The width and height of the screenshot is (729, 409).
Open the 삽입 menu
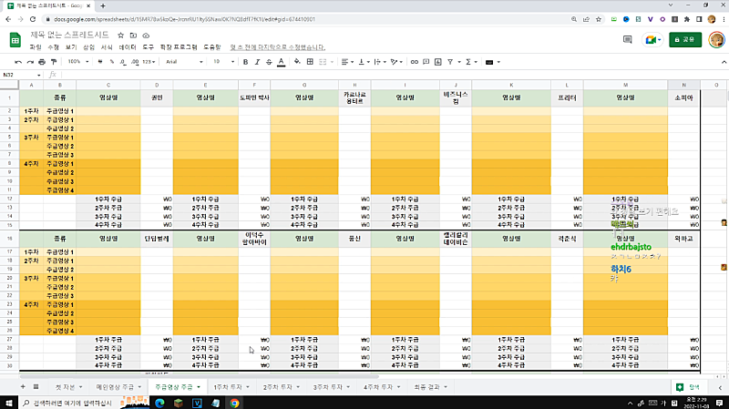tap(88, 46)
